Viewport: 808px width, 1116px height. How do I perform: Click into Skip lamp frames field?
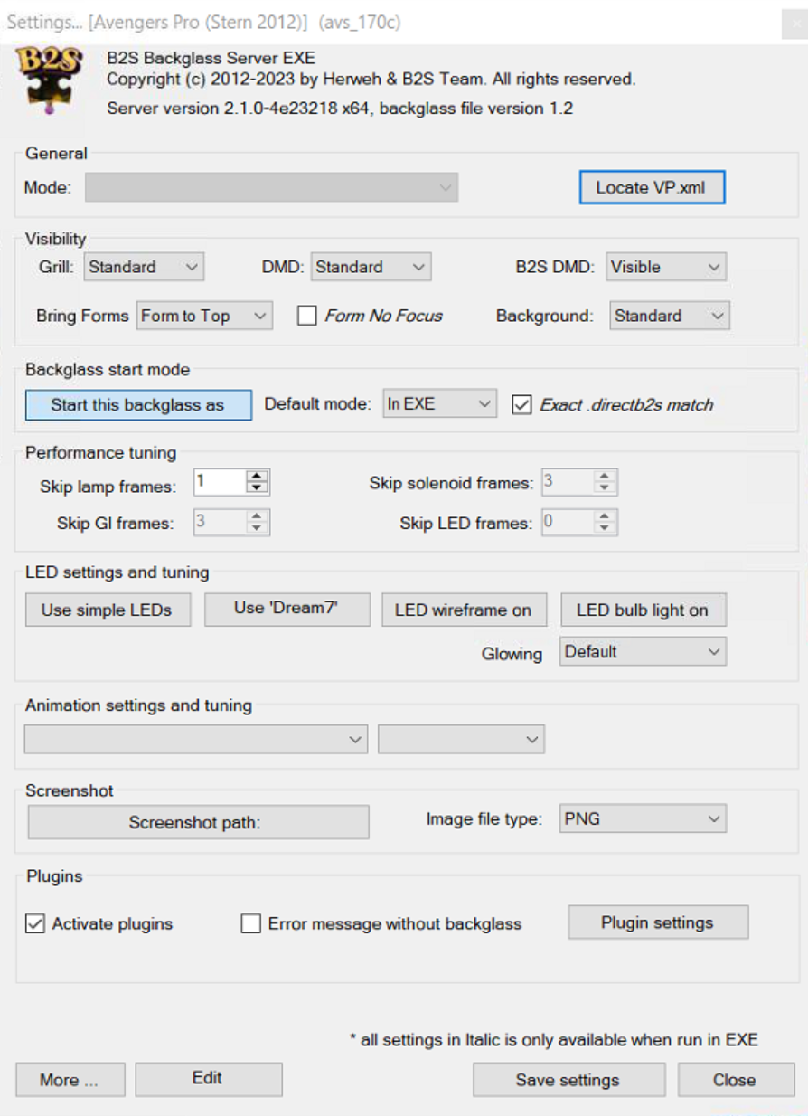click(x=220, y=482)
